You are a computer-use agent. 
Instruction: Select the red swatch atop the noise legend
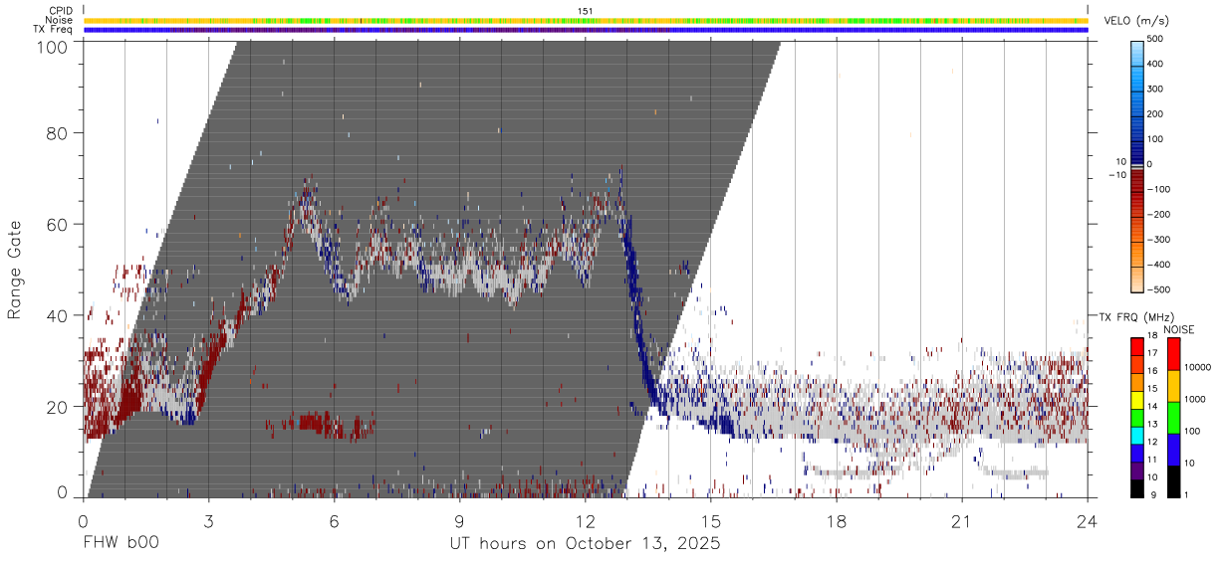(x=1172, y=354)
